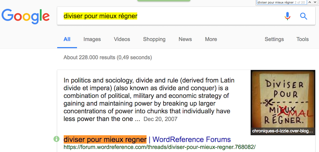Viewport: 319px width, 152px height.
Task: Click the Google logo
Action: pos(26,16)
